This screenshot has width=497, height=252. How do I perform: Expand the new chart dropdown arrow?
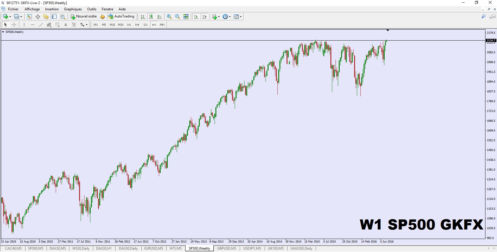(10, 17)
